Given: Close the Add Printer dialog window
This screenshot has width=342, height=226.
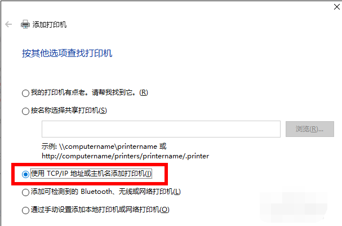Looking at the screenshot, I should tap(337, 7).
